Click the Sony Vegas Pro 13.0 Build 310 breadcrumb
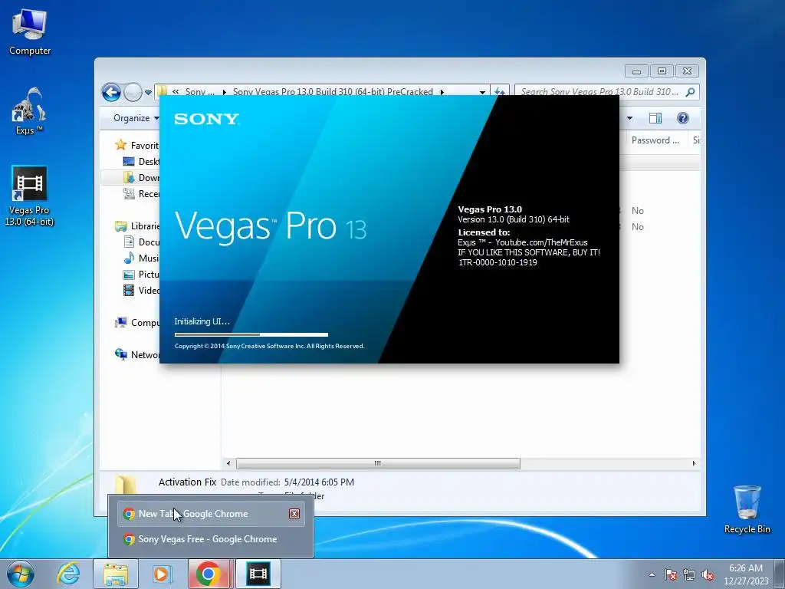This screenshot has width=785, height=589. [x=333, y=92]
